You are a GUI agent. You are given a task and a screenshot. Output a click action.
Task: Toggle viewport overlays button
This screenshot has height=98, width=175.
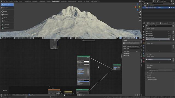125,38
